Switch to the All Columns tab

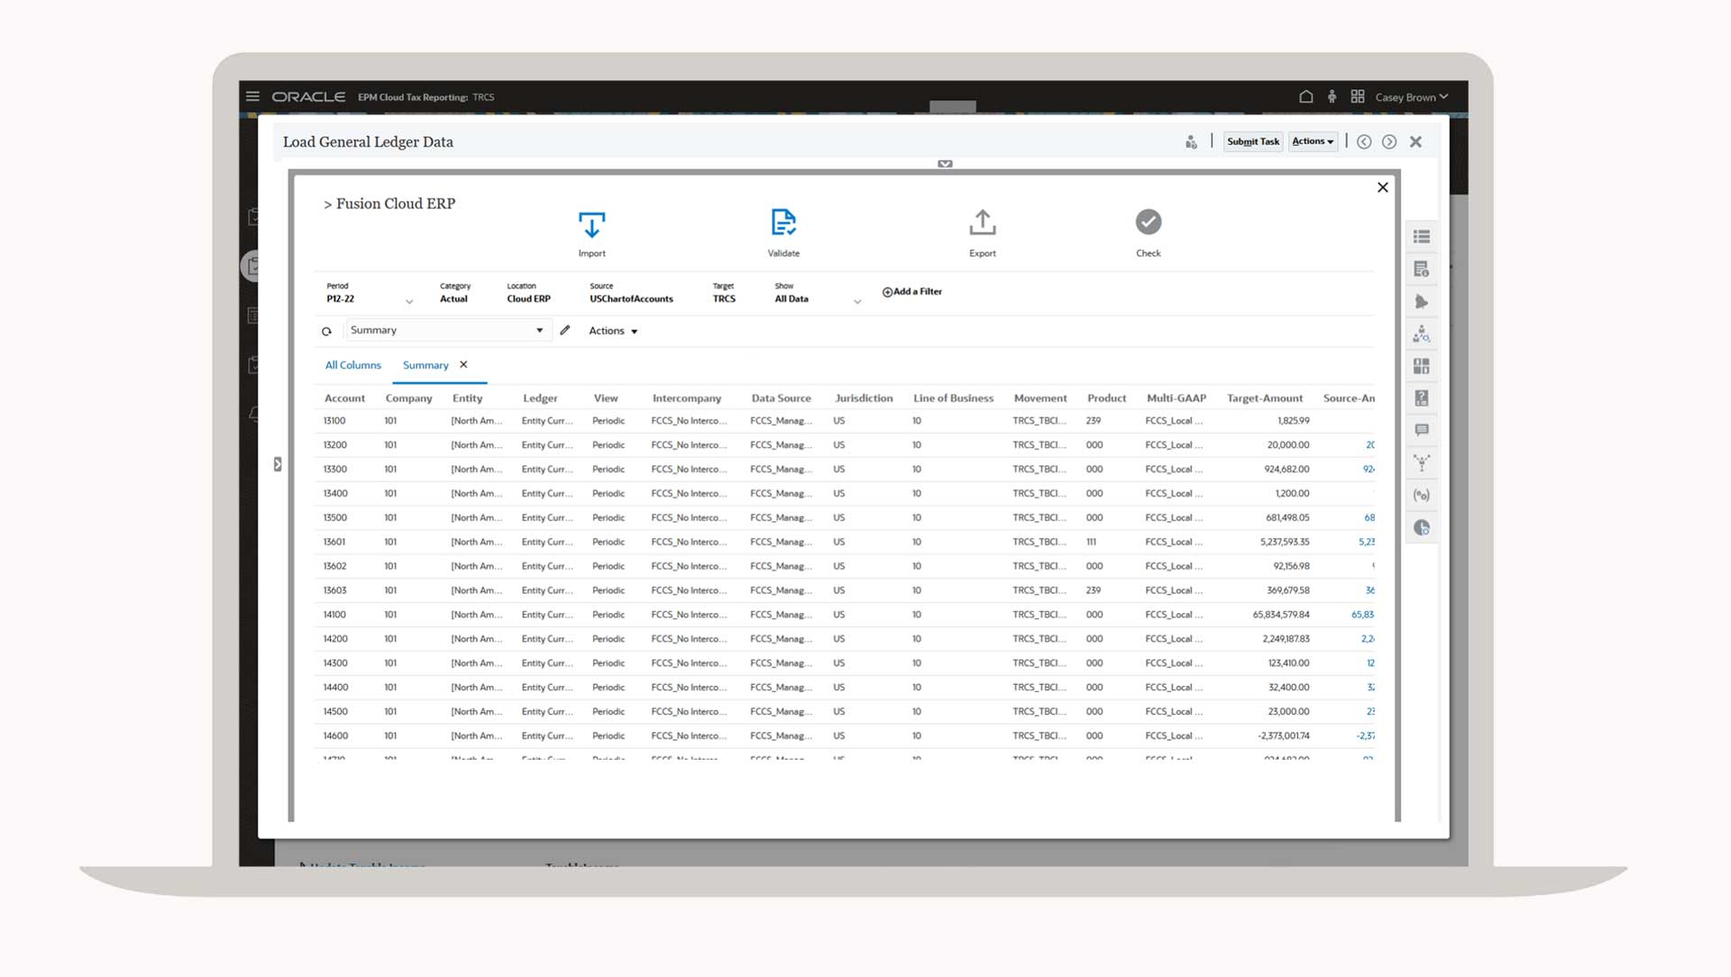[x=353, y=365]
